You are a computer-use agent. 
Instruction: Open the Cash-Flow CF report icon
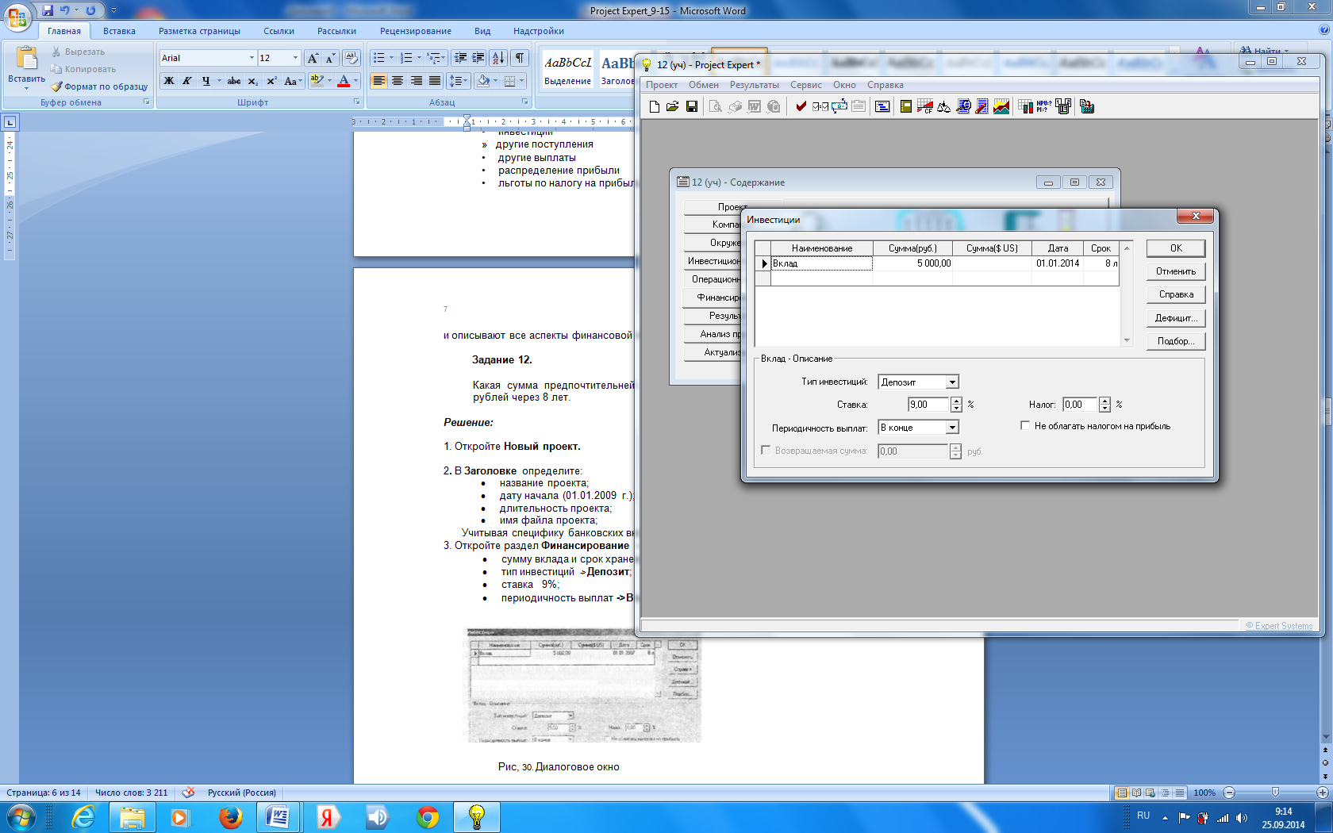pyautogui.click(x=924, y=106)
